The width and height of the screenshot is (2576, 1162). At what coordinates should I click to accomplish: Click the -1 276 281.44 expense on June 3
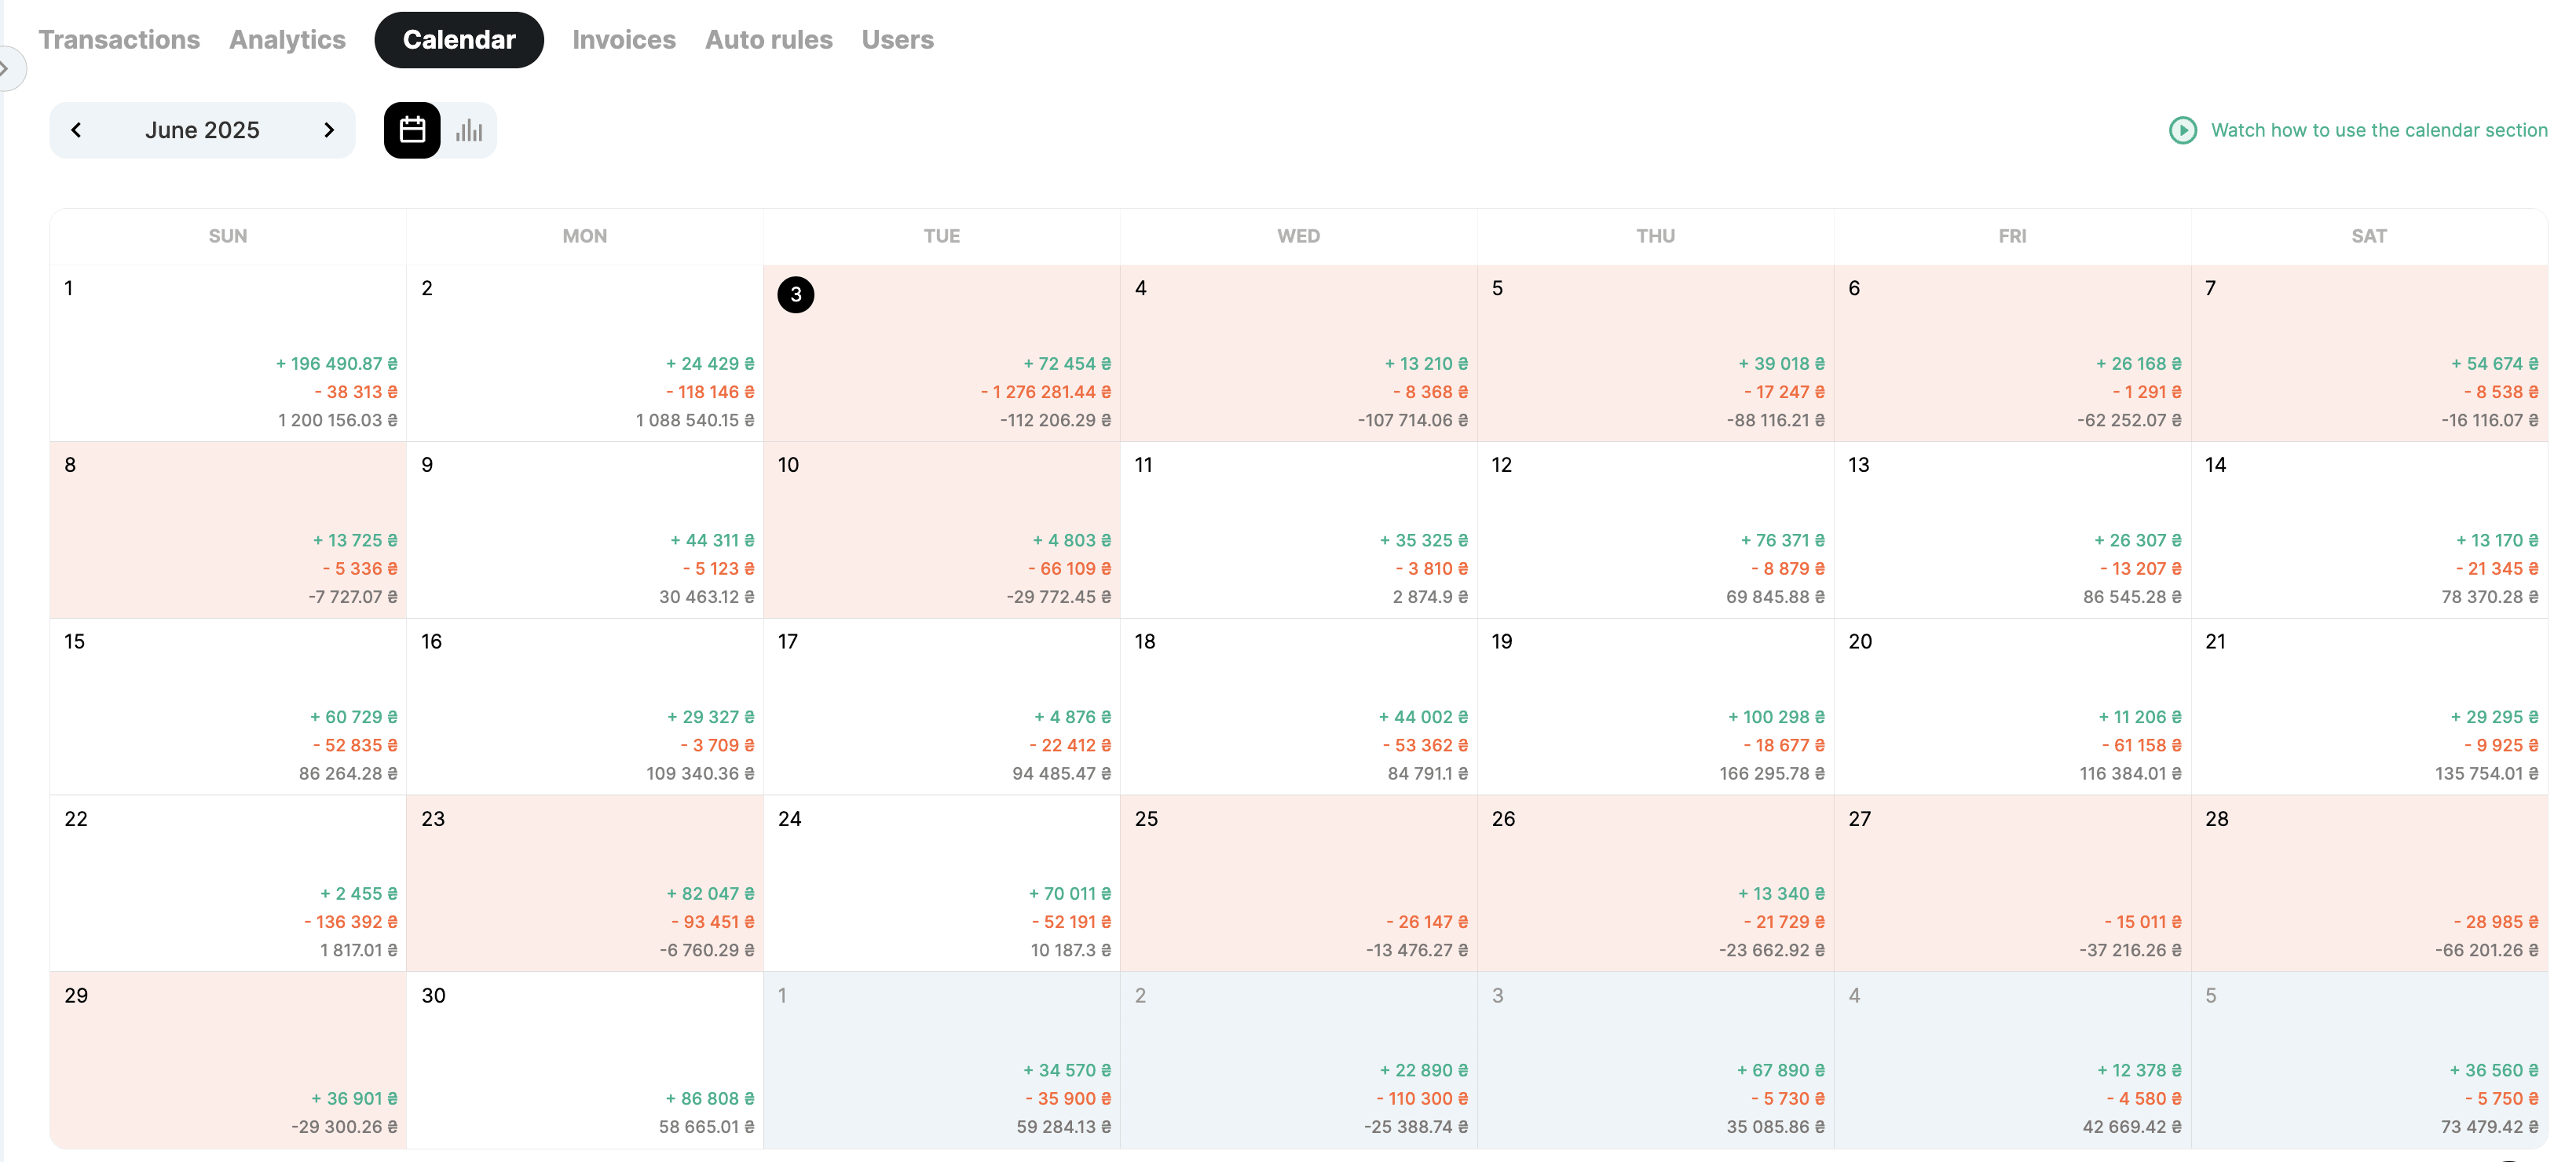(1045, 392)
